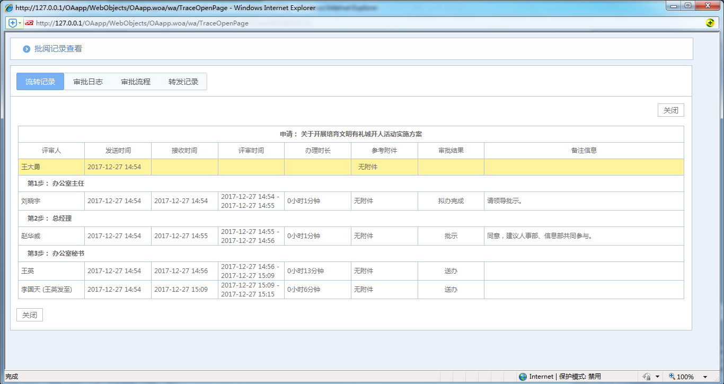Click the Internet Explorer logo in title bar
724x384 pixels.
(x=9, y=8)
